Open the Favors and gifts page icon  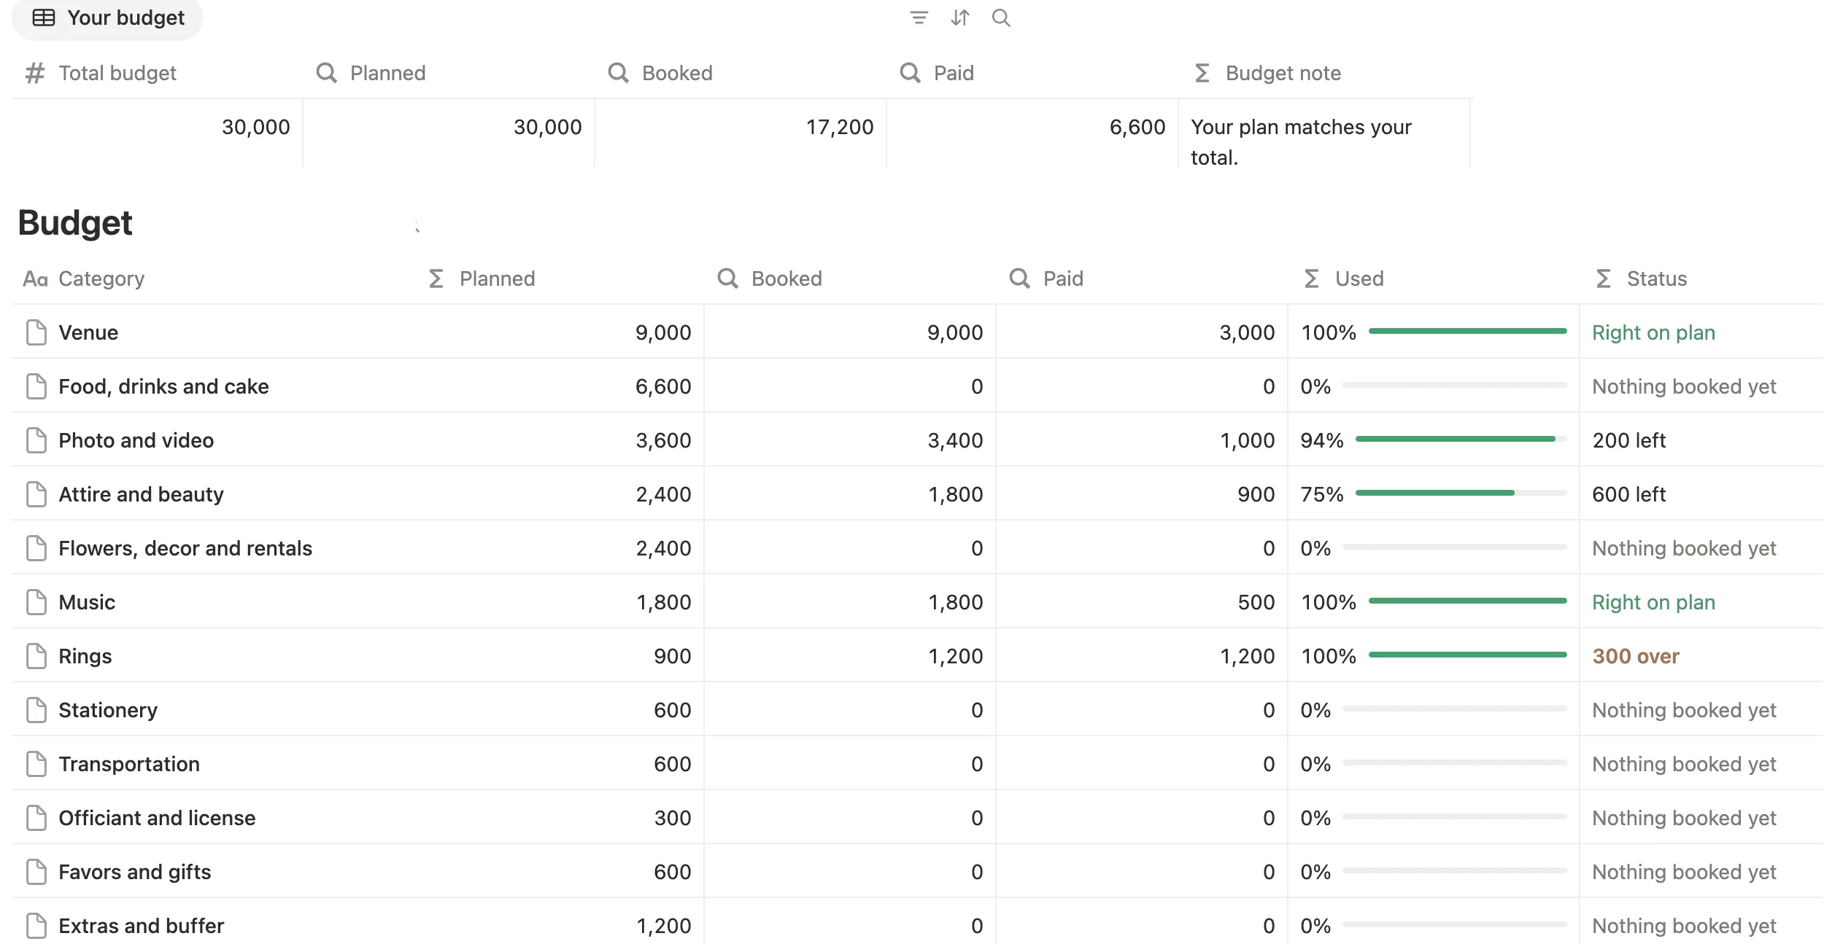click(36, 872)
